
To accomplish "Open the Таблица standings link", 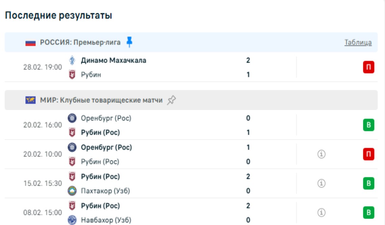I will point(358,42).
